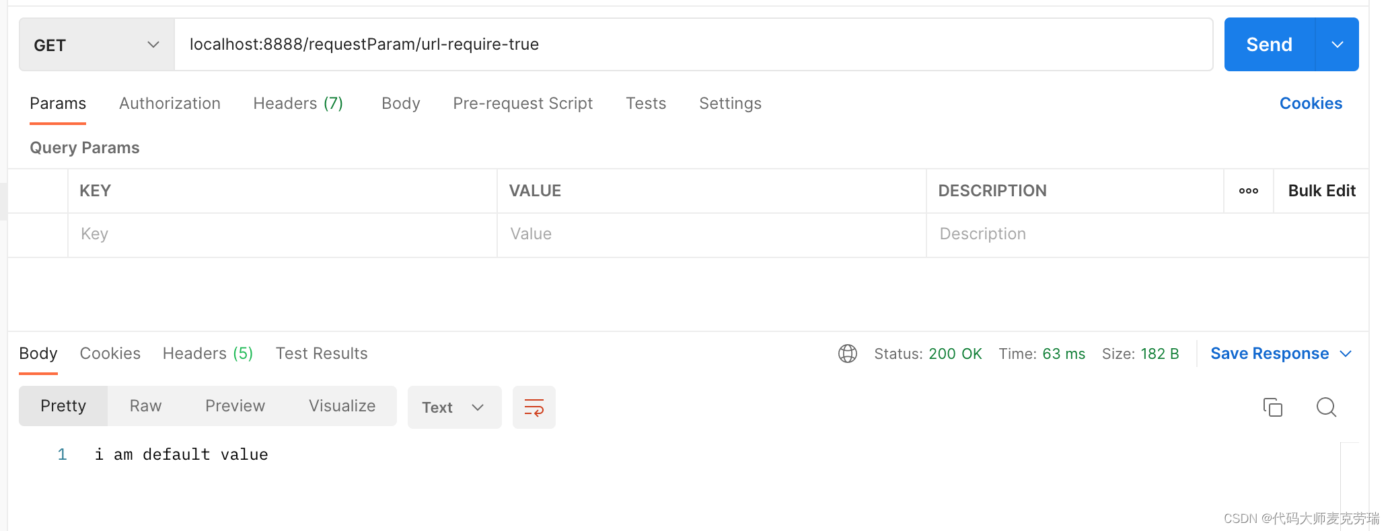Click line number 1 in response
The image size is (1390, 531).
62,455
